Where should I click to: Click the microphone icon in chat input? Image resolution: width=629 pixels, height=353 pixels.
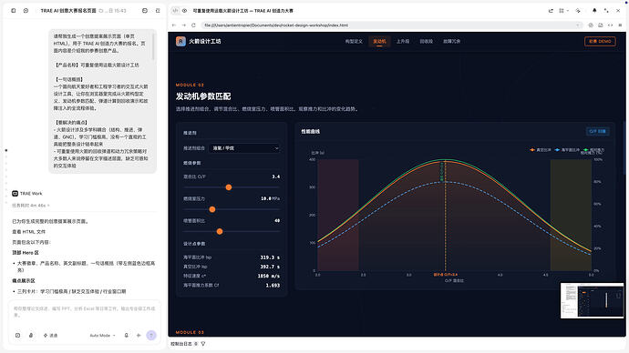(127, 336)
